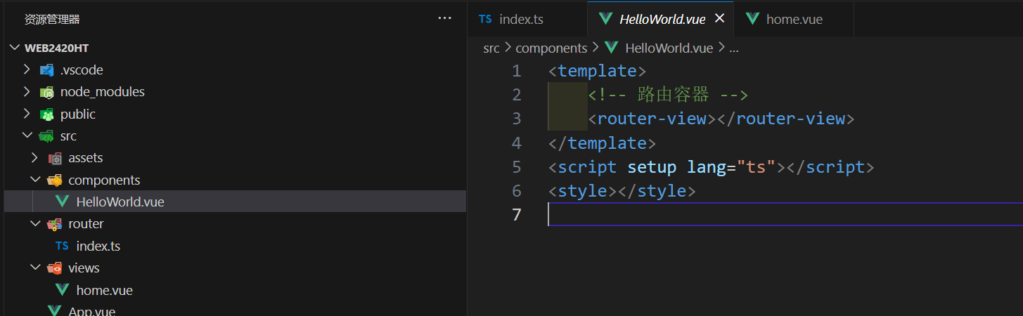Collapse the WEB2420HT root folder chevron
The width and height of the screenshot is (1023, 316).
(15, 48)
